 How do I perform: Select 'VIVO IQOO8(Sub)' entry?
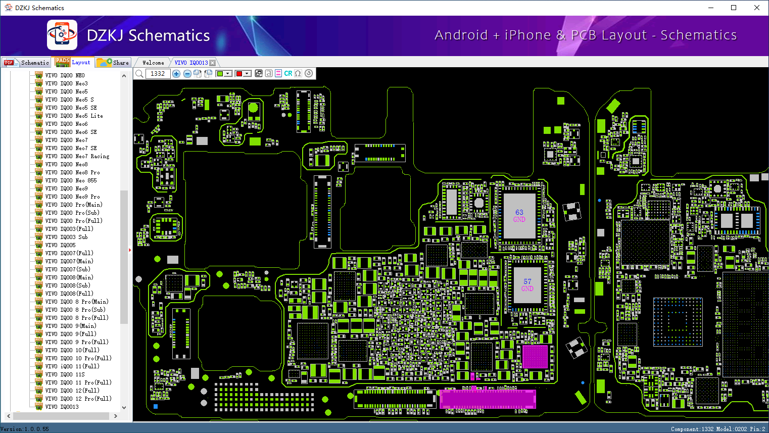click(x=68, y=285)
